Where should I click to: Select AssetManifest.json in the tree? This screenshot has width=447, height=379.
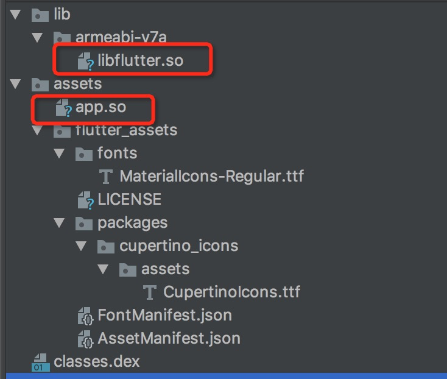pos(169,338)
